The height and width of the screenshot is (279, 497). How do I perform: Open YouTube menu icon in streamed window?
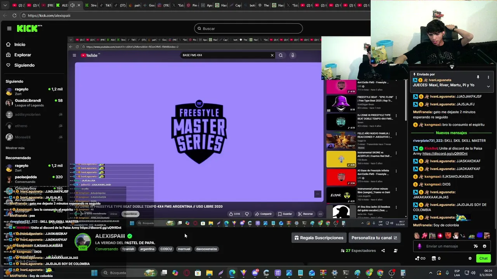[74, 55]
